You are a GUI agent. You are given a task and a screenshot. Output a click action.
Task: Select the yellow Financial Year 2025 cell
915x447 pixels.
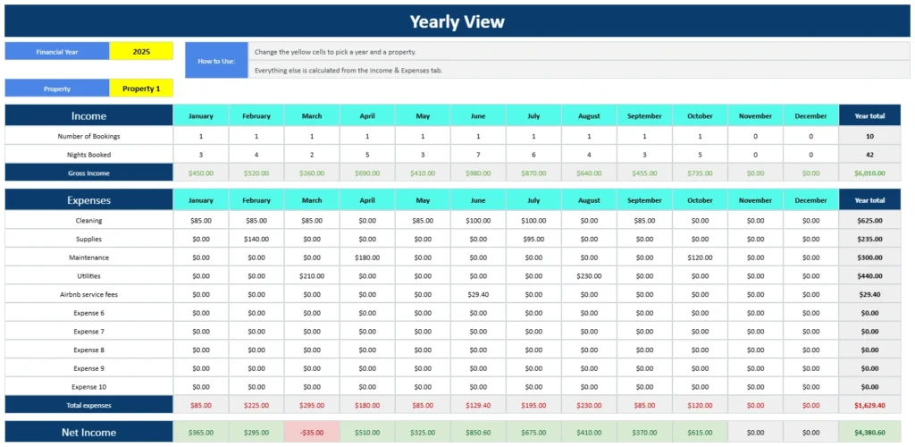[141, 51]
